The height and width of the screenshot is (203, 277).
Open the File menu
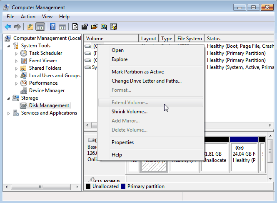click(10, 17)
